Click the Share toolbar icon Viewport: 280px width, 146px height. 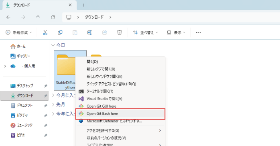(x=105, y=32)
